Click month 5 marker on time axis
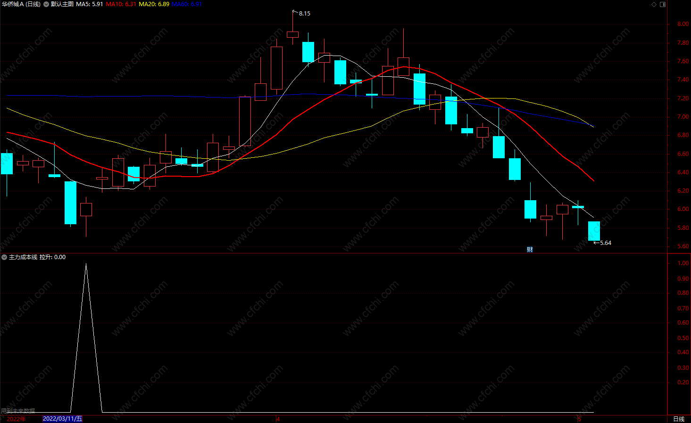 pos(580,419)
